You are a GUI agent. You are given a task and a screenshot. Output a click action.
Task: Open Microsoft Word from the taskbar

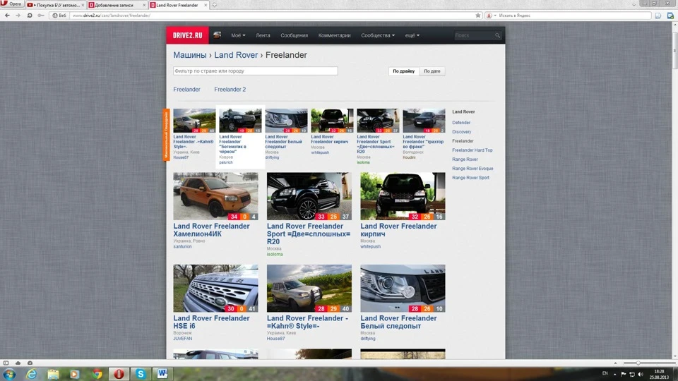pyautogui.click(x=162, y=374)
